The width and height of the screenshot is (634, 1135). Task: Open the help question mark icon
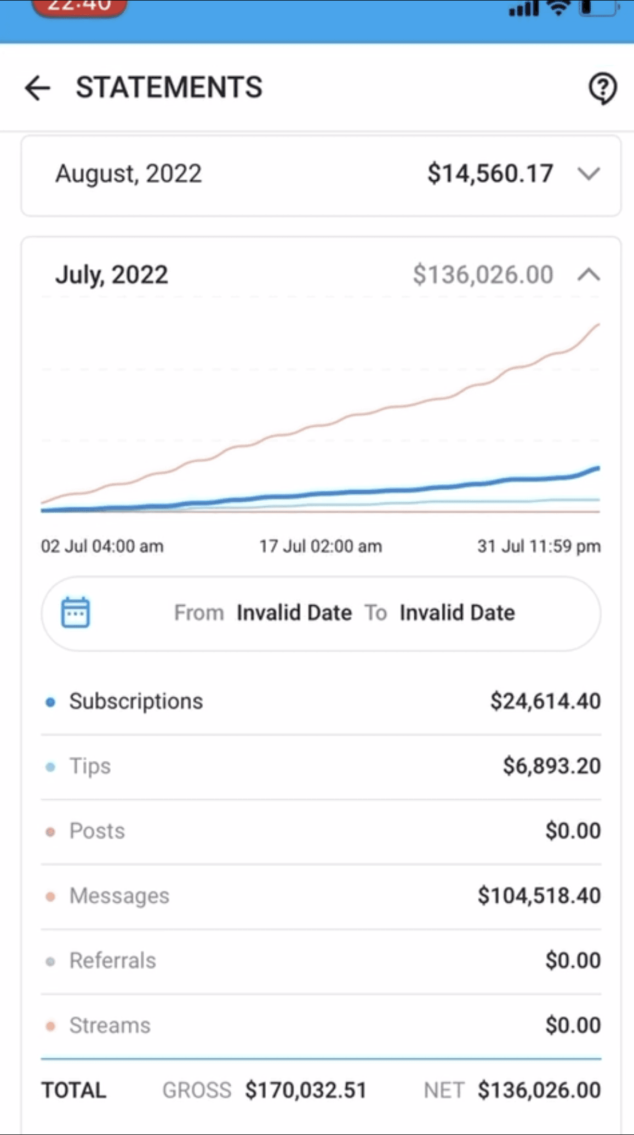[602, 88]
